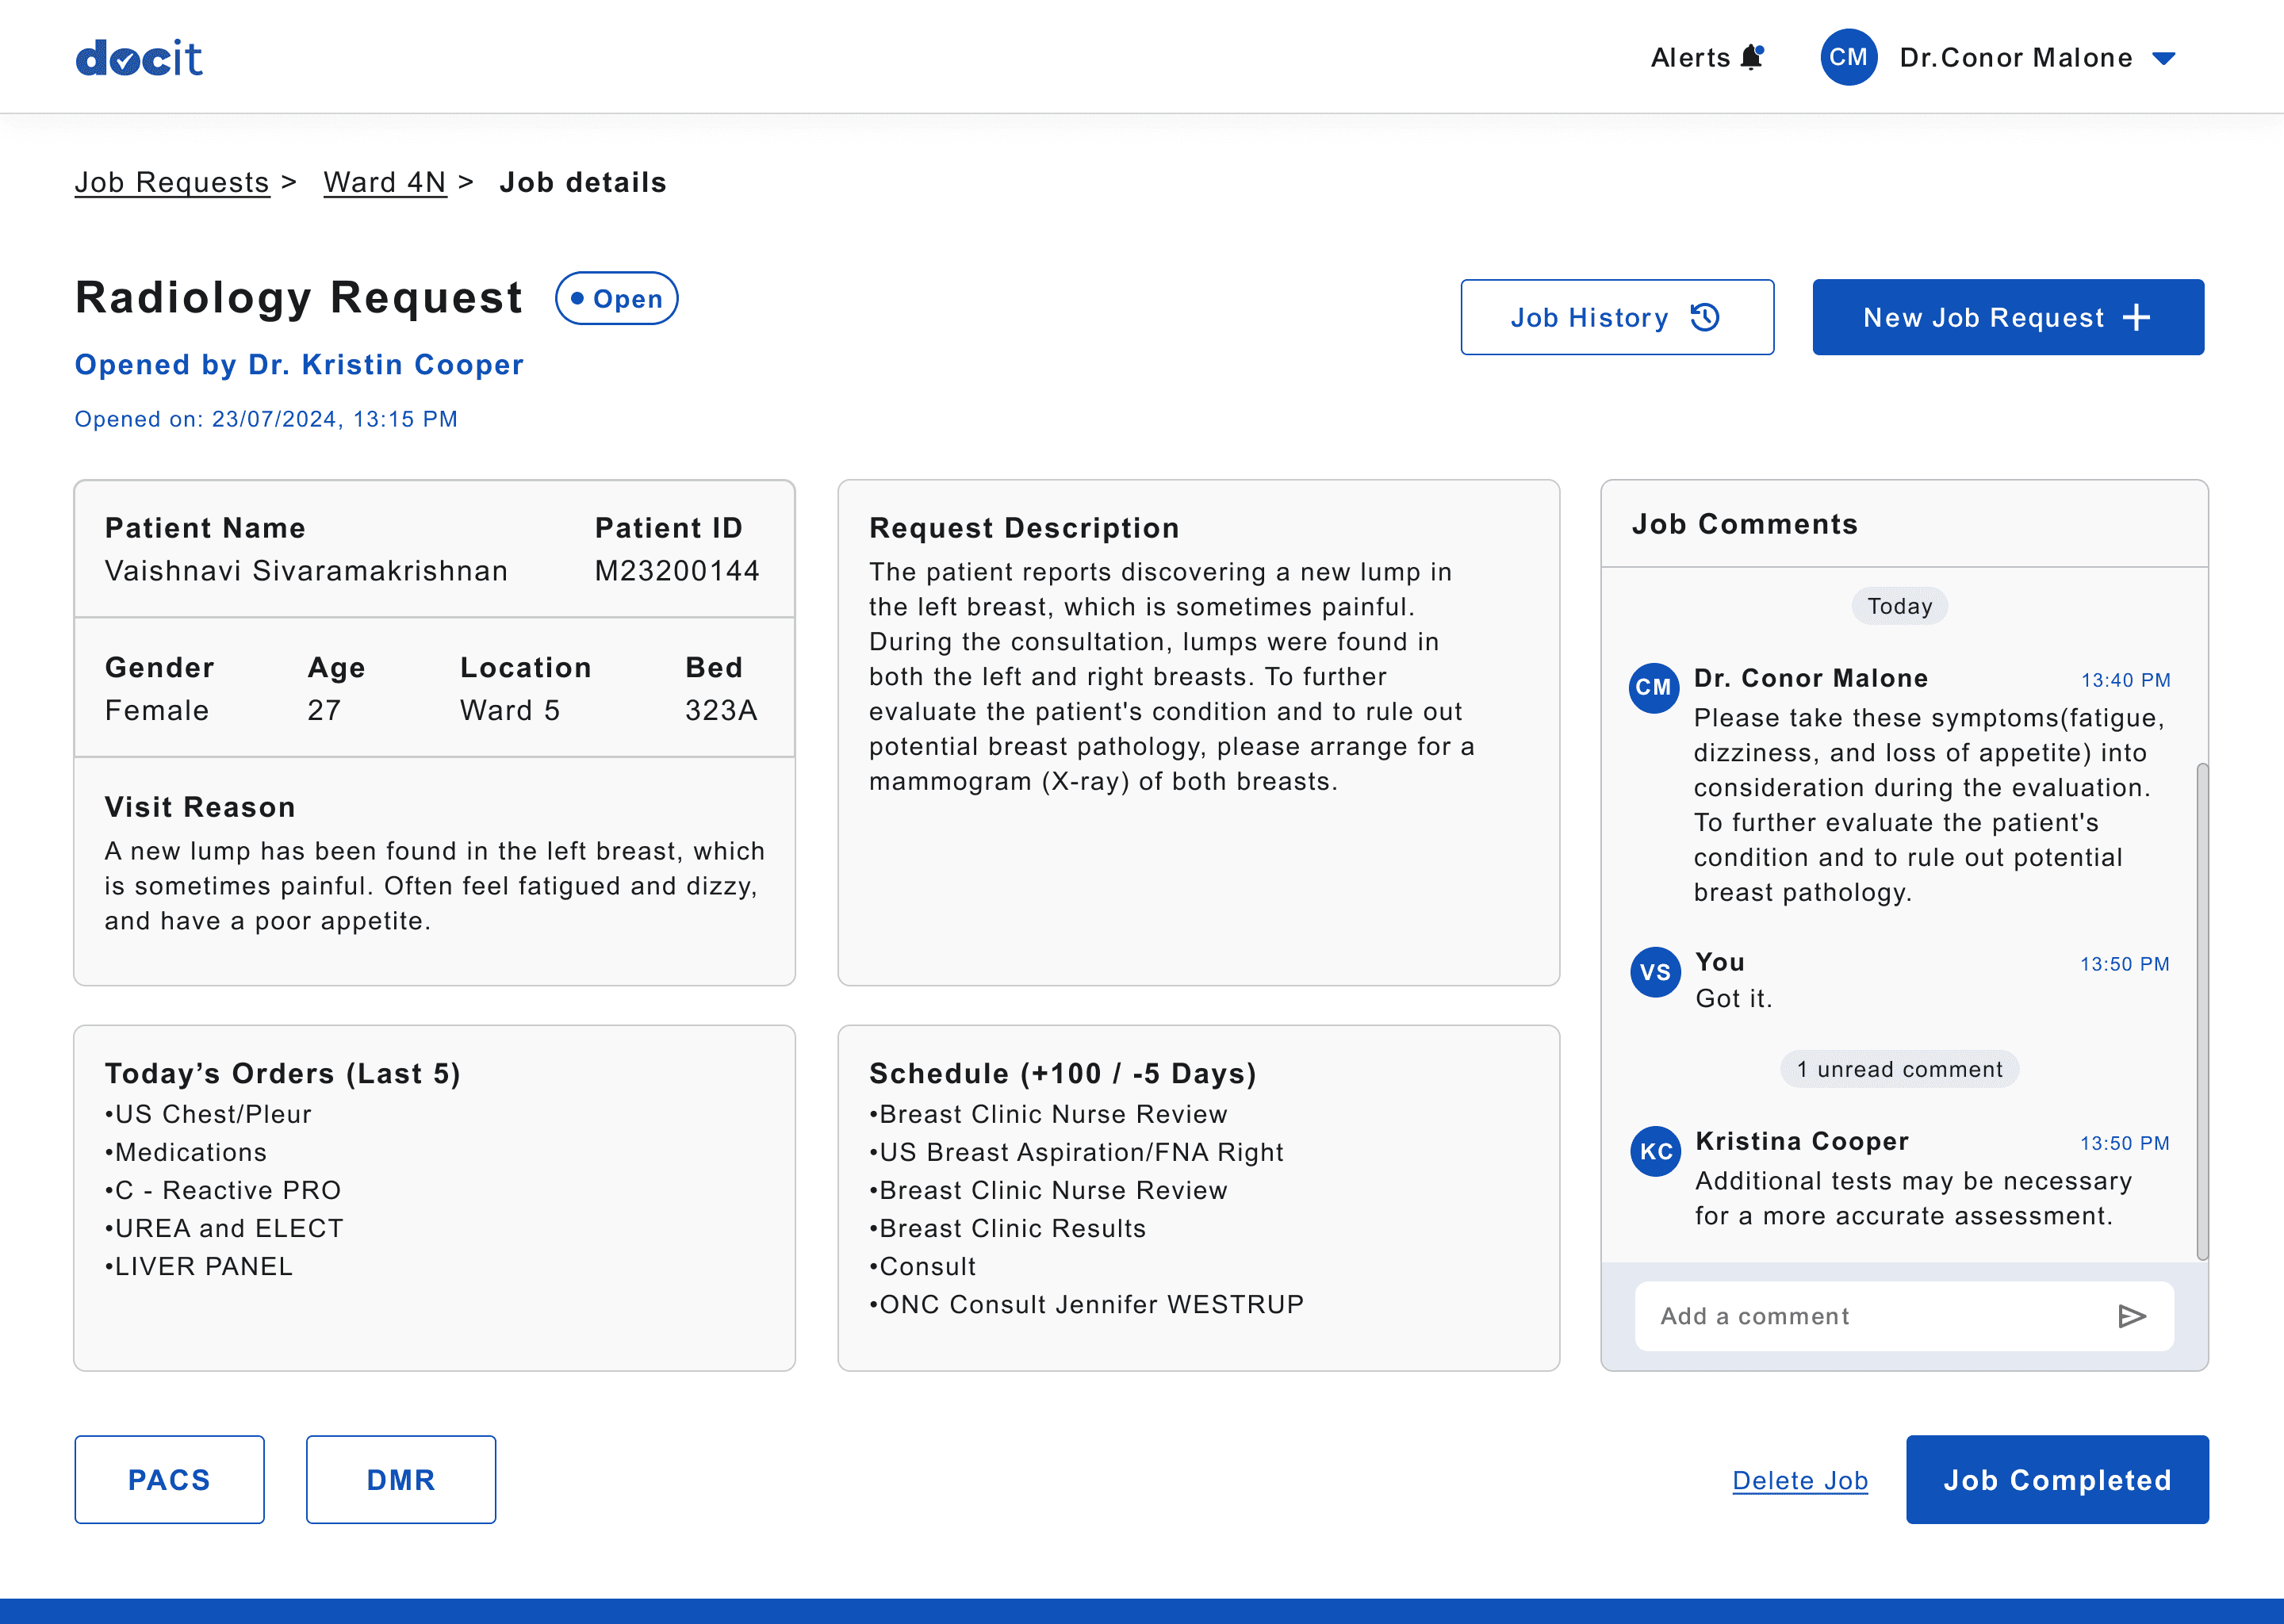Open the Alerts bell icon
The height and width of the screenshot is (1624, 2284).
coord(1751,57)
